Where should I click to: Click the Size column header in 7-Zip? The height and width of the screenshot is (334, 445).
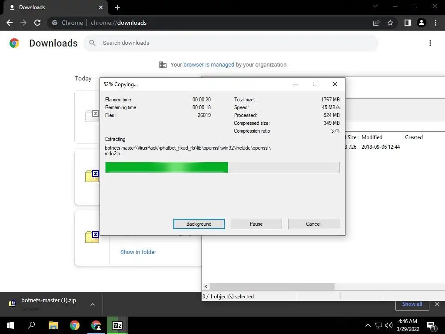(352, 137)
